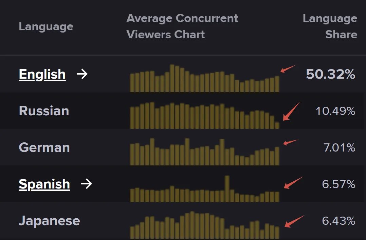Click the red arrow annotation on the Russian row
Image resolution: width=366 pixels, height=240 pixels.
coord(291,111)
